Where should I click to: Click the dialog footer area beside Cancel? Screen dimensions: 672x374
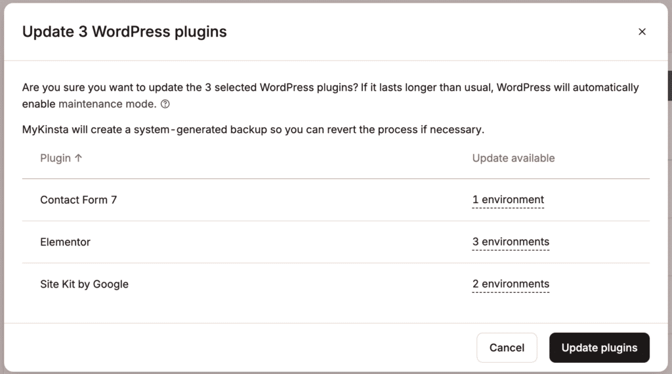click(240, 347)
